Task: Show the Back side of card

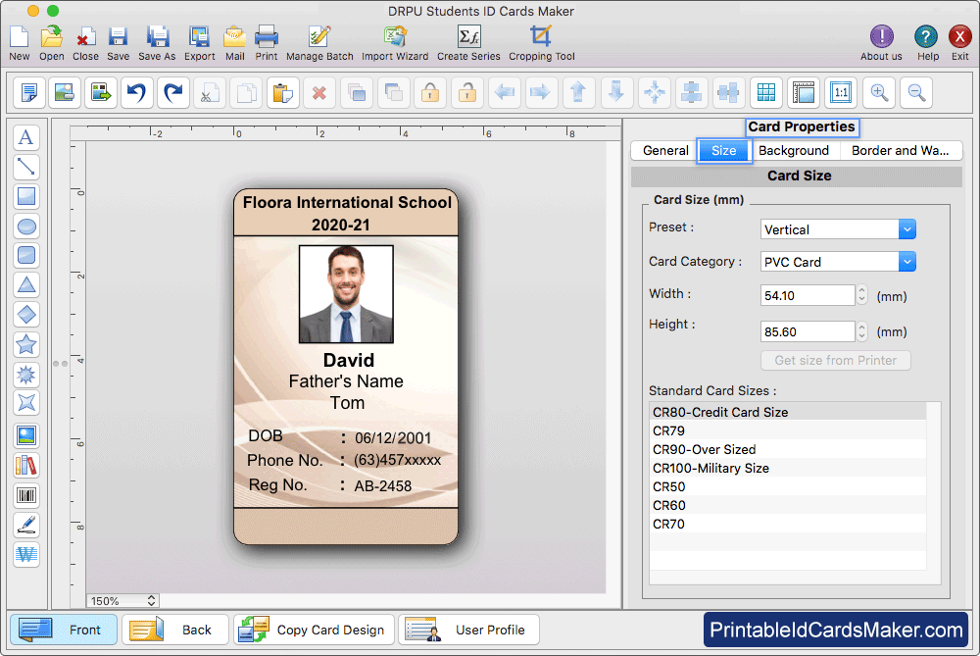Action: 175,630
